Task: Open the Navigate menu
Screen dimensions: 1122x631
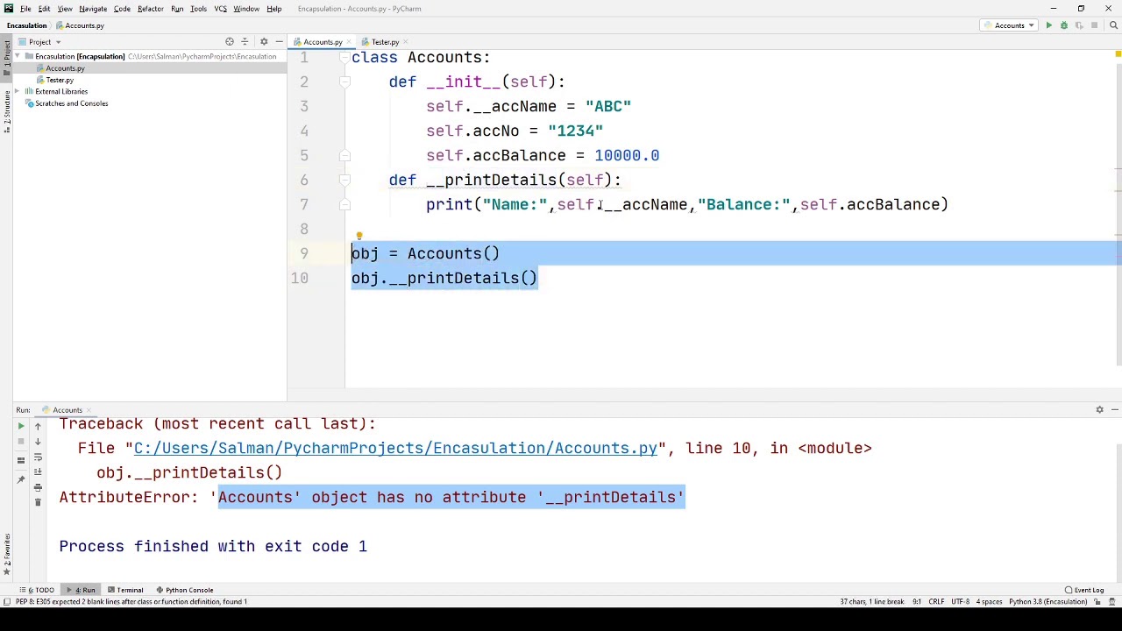Action: coord(93,9)
